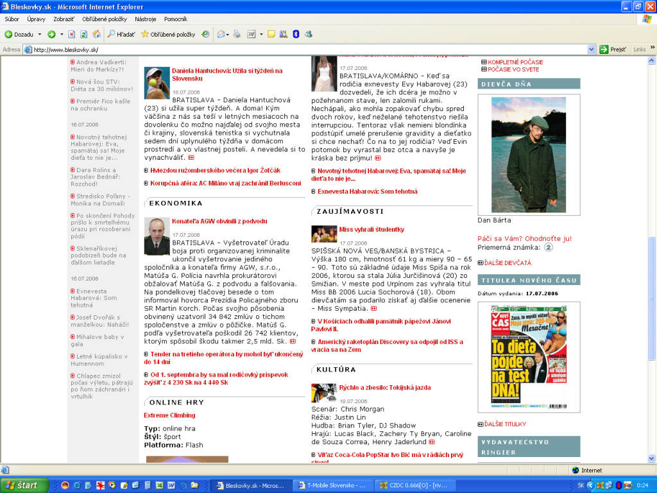The width and height of the screenshot is (657, 493).
Task: Click the Prejsť go button
Action: [x=613, y=49]
